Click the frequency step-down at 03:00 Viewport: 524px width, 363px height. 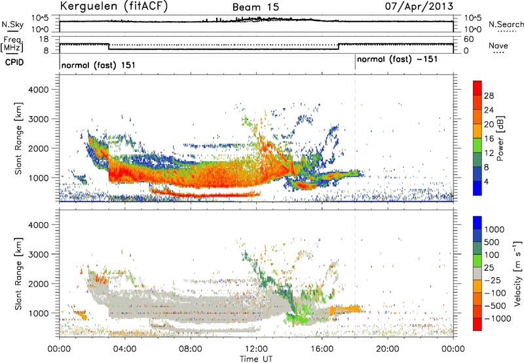[x=109, y=47]
